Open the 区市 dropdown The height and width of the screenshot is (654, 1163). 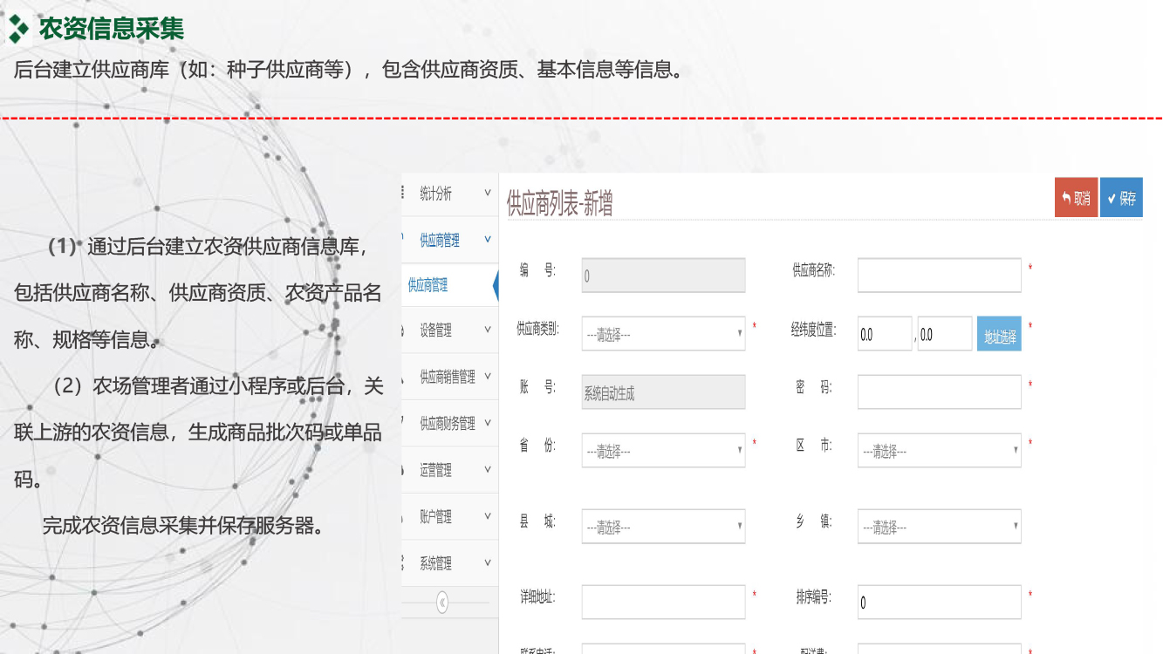tap(939, 451)
